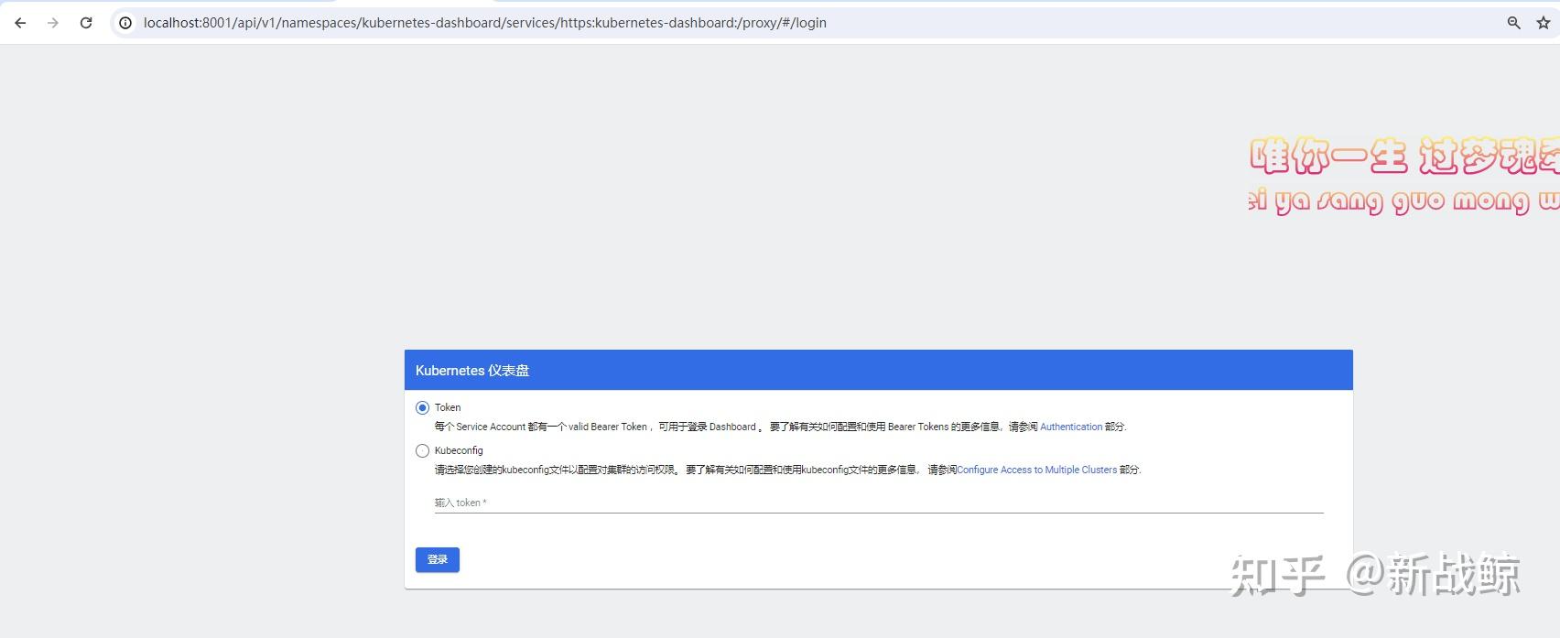Viewport: 1560px width, 638px height.
Task: Select the Token login option
Action: tap(422, 407)
